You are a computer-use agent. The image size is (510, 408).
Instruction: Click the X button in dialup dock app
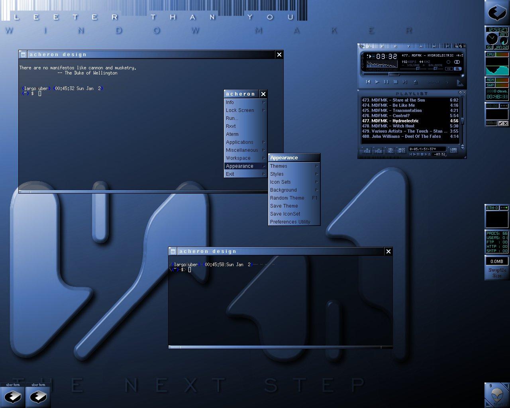pyautogui.click(x=506, y=123)
